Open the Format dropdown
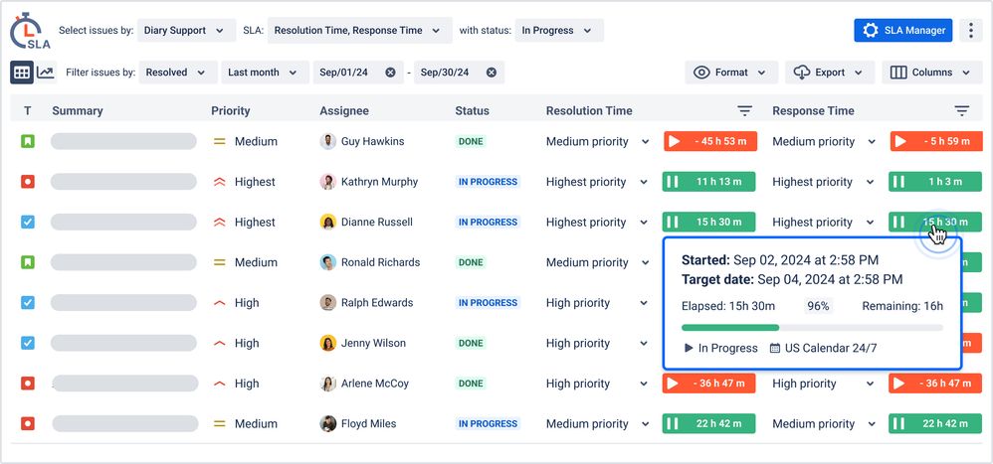This screenshot has width=993, height=464. [730, 73]
